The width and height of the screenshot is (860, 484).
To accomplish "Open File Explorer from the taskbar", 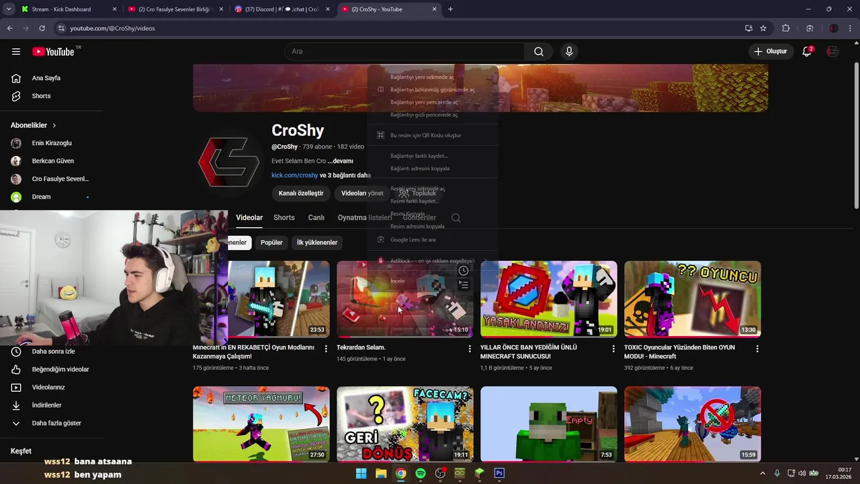I will [380, 473].
